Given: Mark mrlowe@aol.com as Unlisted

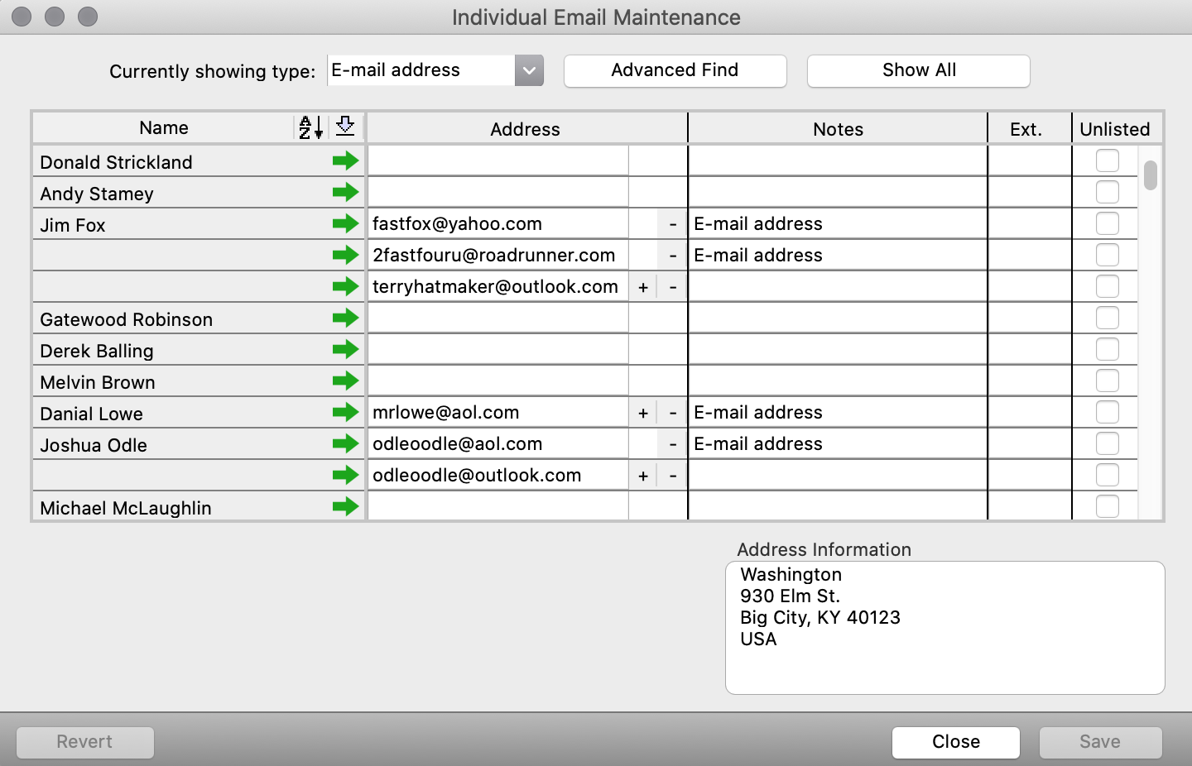Looking at the screenshot, I should [1107, 411].
